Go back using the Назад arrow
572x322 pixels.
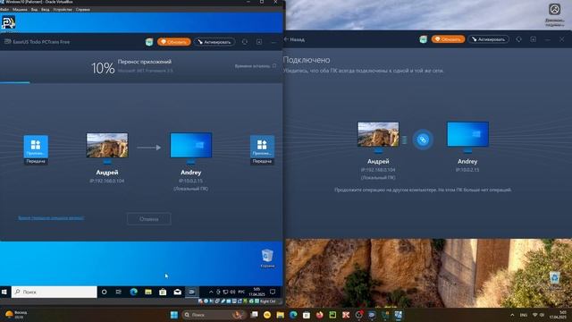click(294, 39)
